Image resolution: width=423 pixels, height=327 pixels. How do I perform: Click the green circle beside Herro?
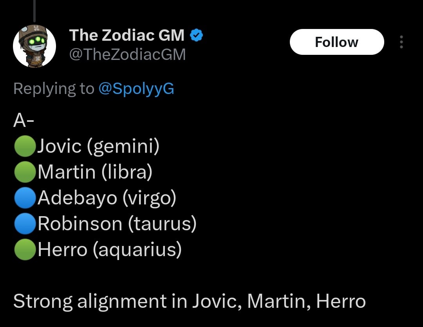coord(25,250)
